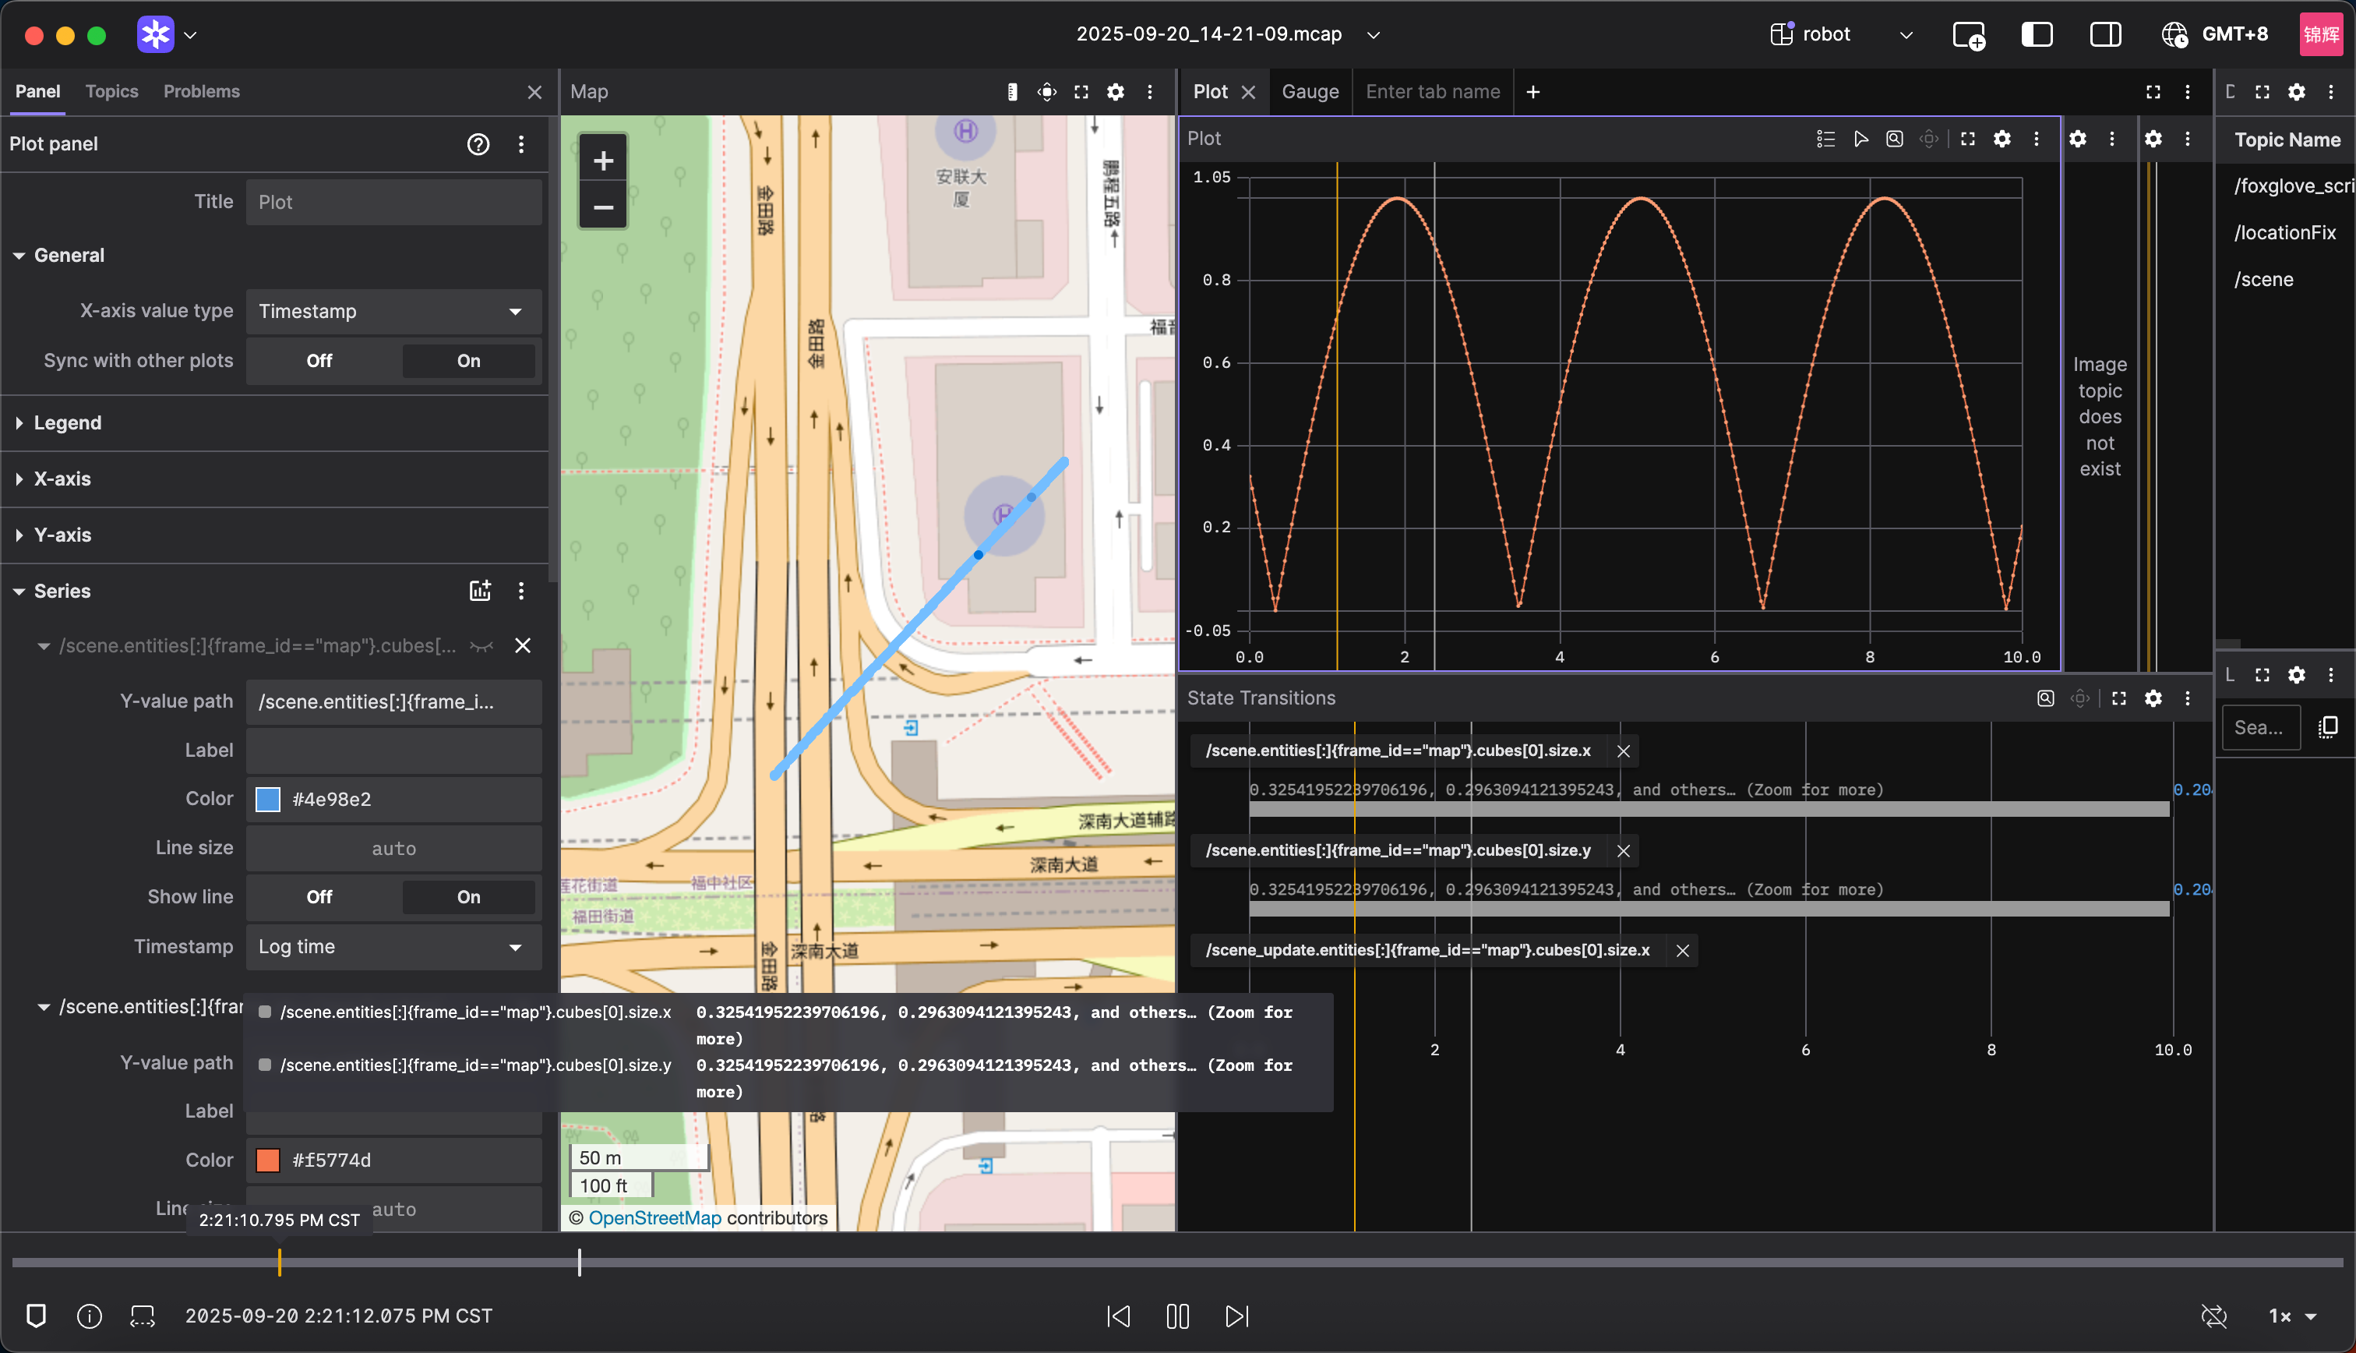
Task: Open the #4e98e2 blue color swatch
Action: [268, 799]
